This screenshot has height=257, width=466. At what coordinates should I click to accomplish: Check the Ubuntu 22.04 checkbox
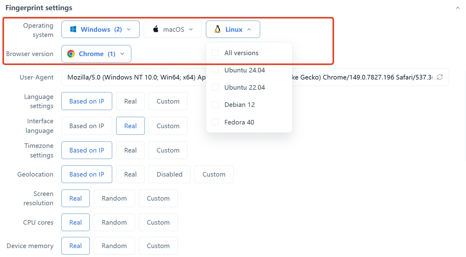pos(215,88)
